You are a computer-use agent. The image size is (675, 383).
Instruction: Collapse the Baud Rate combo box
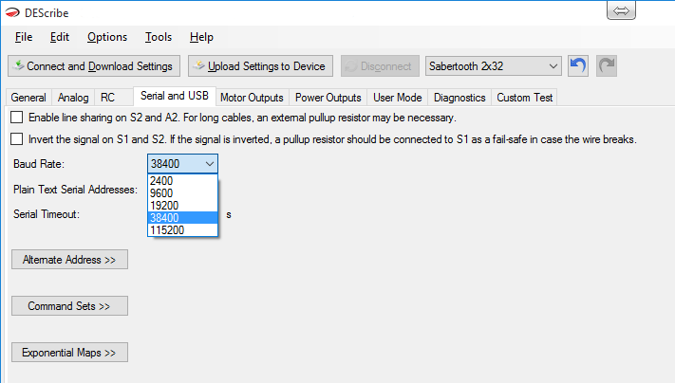tap(182, 164)
